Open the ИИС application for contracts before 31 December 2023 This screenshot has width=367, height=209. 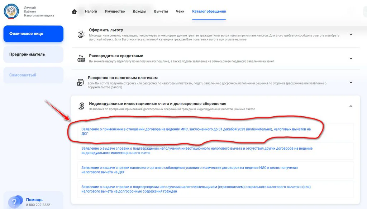tap(196, 131)
